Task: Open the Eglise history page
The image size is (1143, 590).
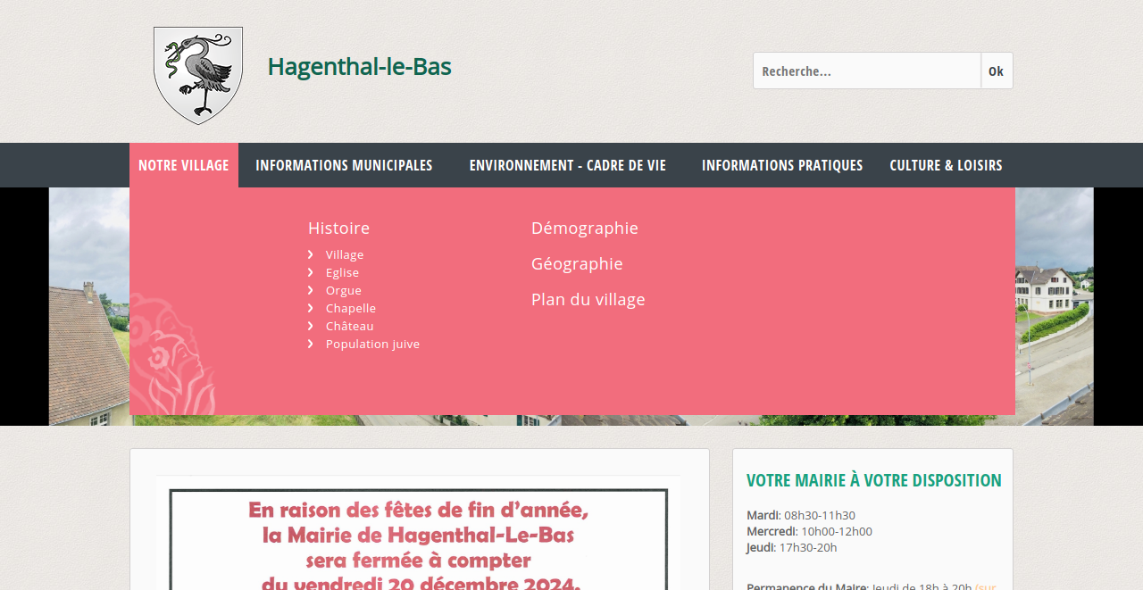Action: (x=342, y=272)
